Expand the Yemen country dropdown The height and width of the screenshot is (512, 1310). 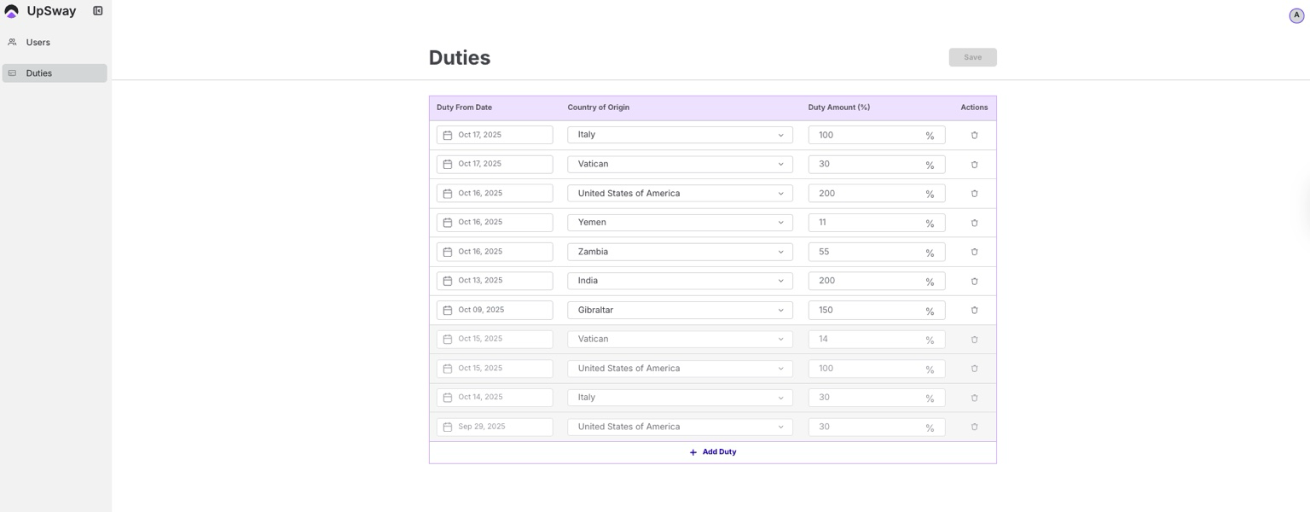(x=680, y=223)
